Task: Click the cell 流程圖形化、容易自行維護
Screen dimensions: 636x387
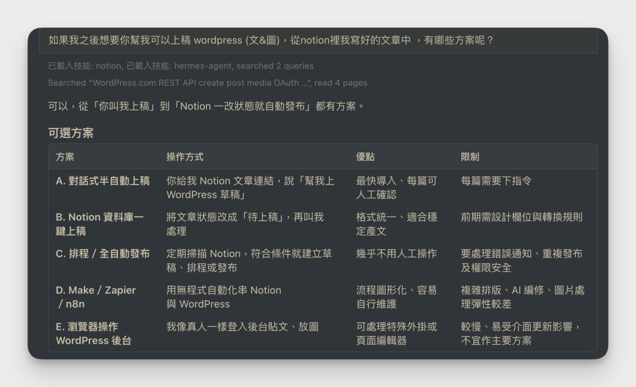Action: [x=396, y=297]
